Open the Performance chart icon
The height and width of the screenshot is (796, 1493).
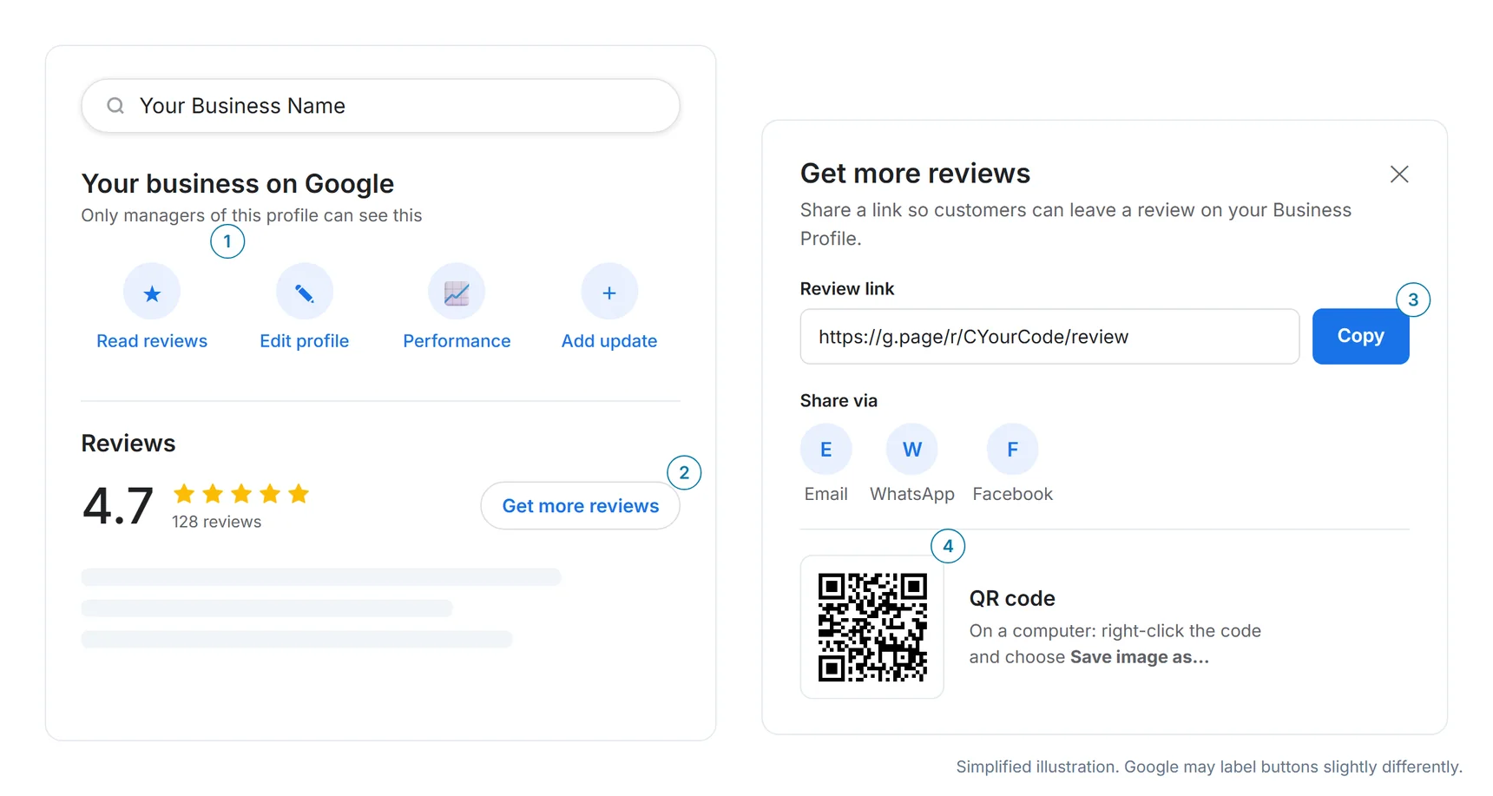coord(457,293)
